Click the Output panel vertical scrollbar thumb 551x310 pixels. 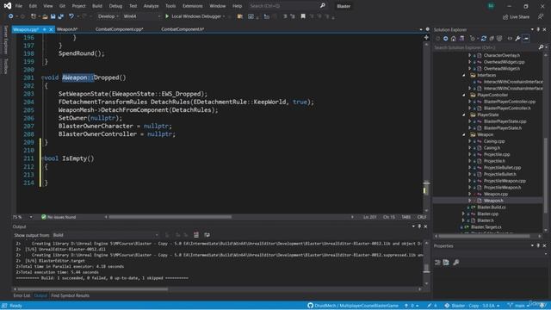(427, 268)
